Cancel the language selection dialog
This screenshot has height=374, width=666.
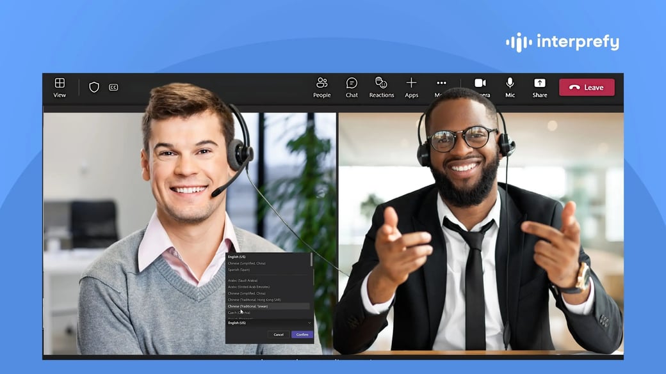point(279,334)
